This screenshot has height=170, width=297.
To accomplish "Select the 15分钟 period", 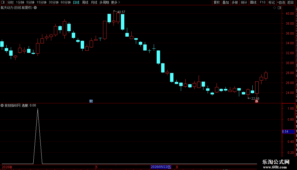I will (42, 2).
